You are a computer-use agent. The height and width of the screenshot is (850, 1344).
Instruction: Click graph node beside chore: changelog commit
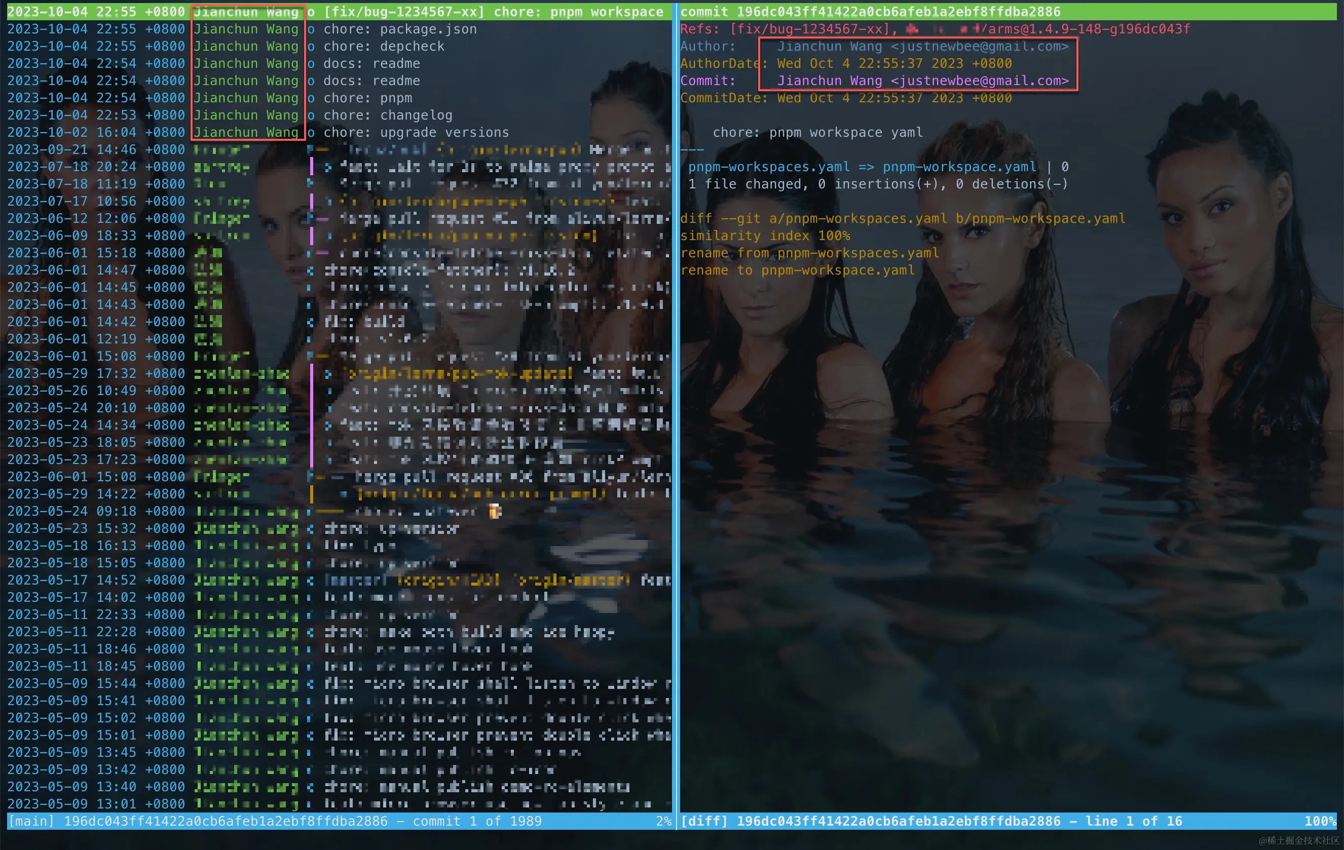[x=311, y=115]
